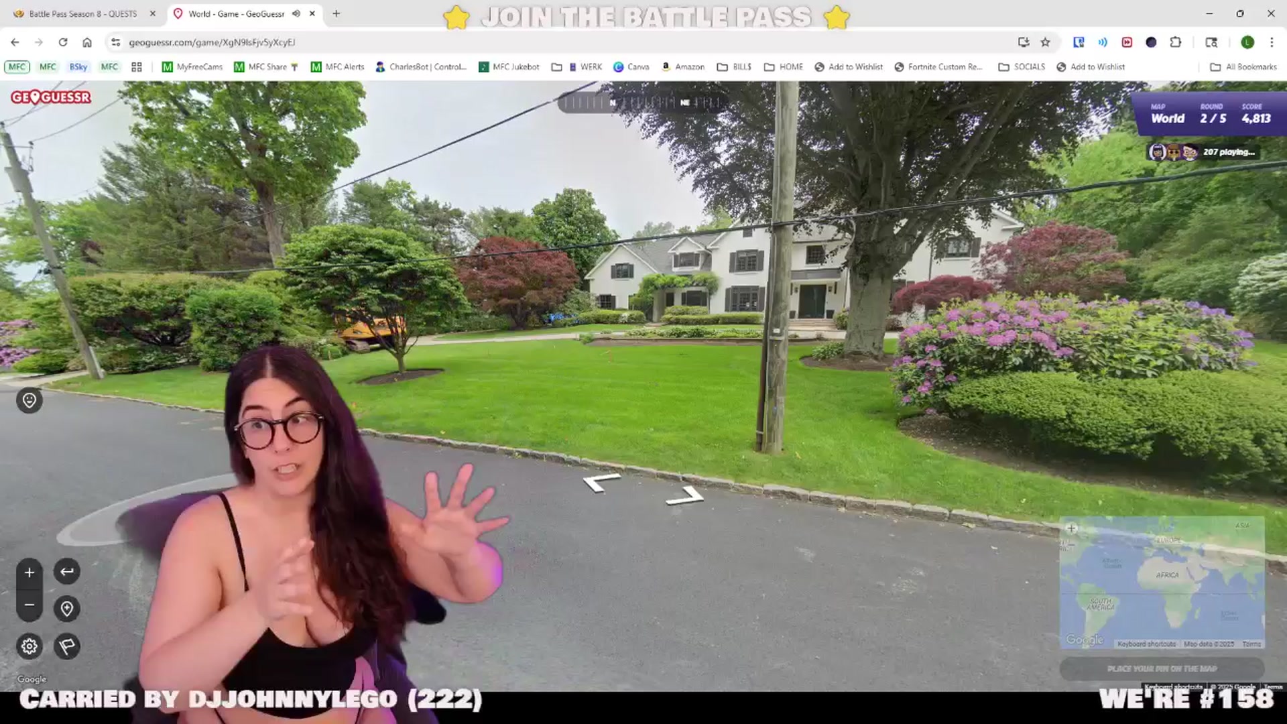
Task: Go to browser home page
Action: click(x=87, y=42)
